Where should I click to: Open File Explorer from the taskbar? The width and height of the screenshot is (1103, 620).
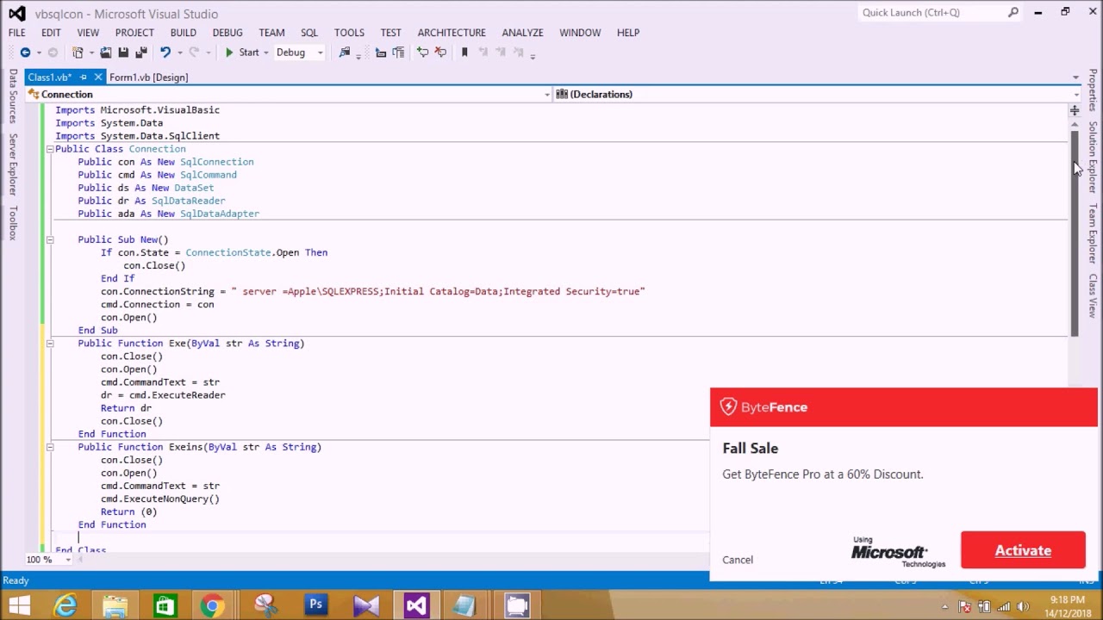[x=115, y=605]
